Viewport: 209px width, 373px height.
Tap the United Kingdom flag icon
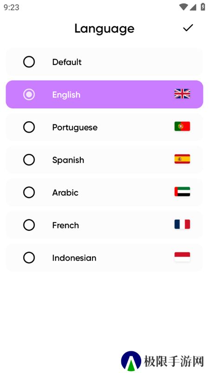(x=182, y=94)
